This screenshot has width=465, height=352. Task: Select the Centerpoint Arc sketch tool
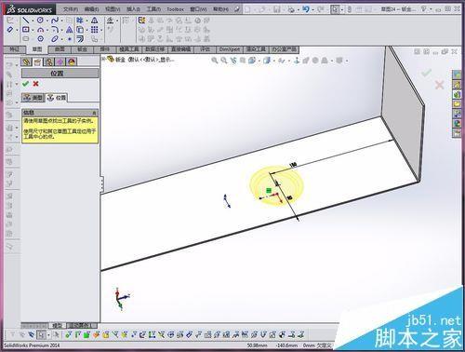pos(40,30)
